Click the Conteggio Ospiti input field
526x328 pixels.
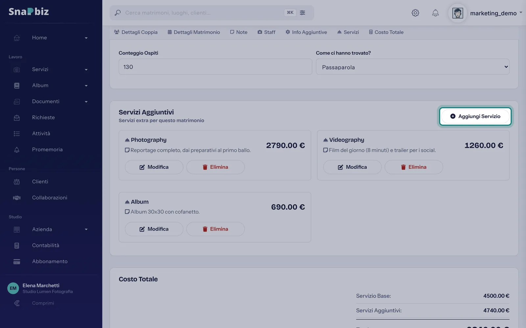[x=215, y=67]
